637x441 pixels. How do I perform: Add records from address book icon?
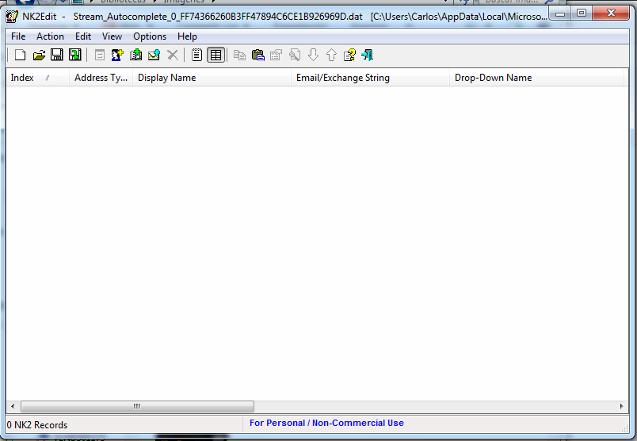(x=135, y=55)
